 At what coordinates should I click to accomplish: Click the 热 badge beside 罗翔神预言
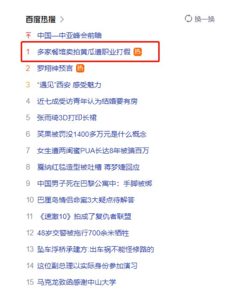pyautogui.click(x=80, y=68)
